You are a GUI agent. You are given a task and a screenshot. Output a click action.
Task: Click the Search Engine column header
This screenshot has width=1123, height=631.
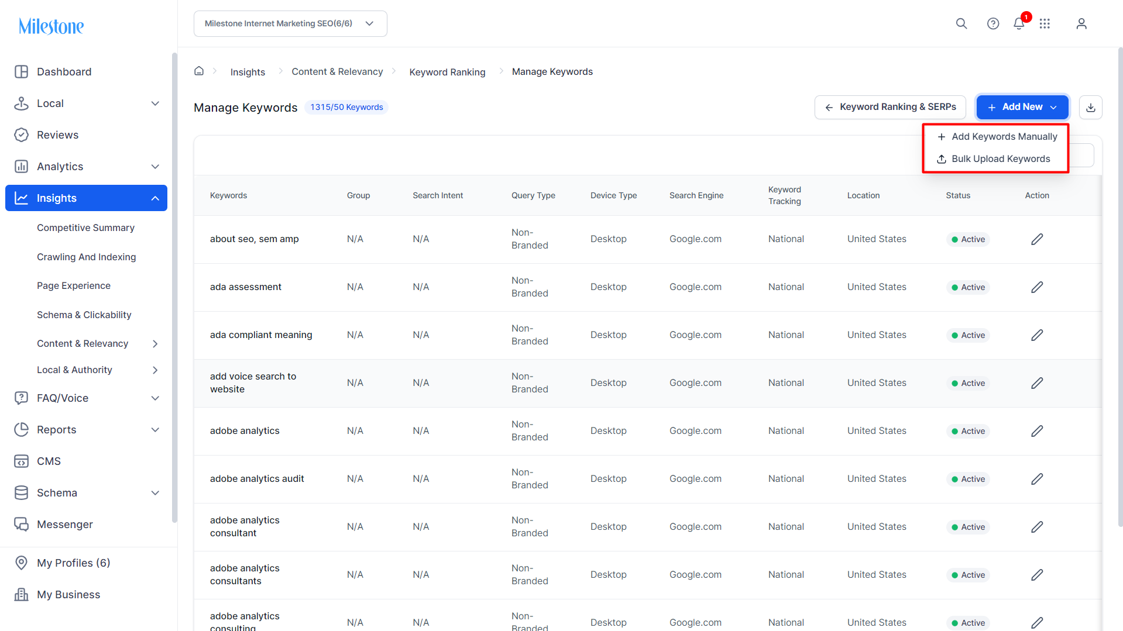tap(696, 195)
